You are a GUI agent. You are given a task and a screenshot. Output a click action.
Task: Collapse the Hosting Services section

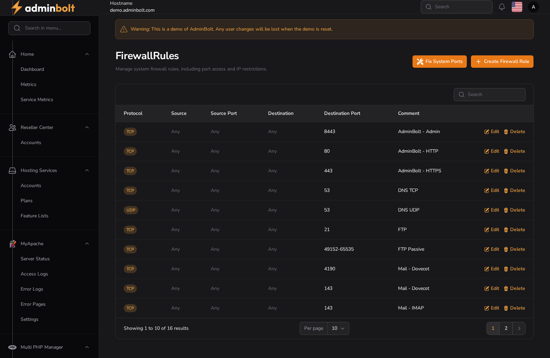(87, 170)
